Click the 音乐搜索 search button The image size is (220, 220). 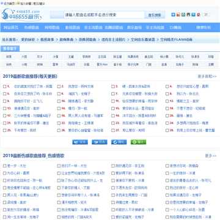coord(155,15)
